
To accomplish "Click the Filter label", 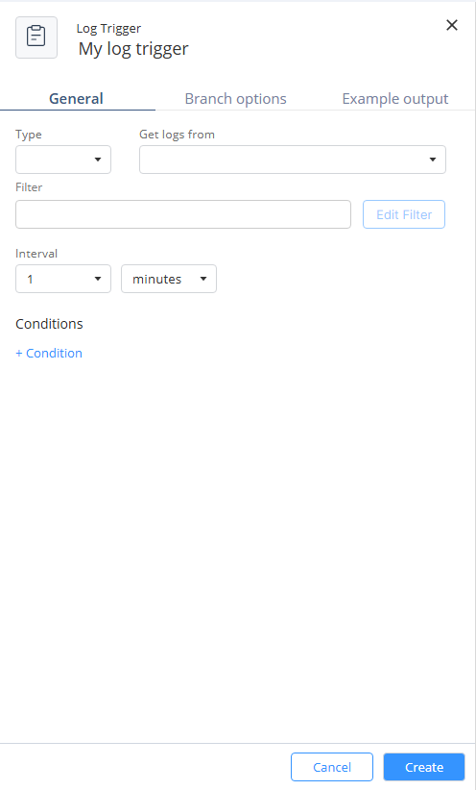I will pos(29,186).
